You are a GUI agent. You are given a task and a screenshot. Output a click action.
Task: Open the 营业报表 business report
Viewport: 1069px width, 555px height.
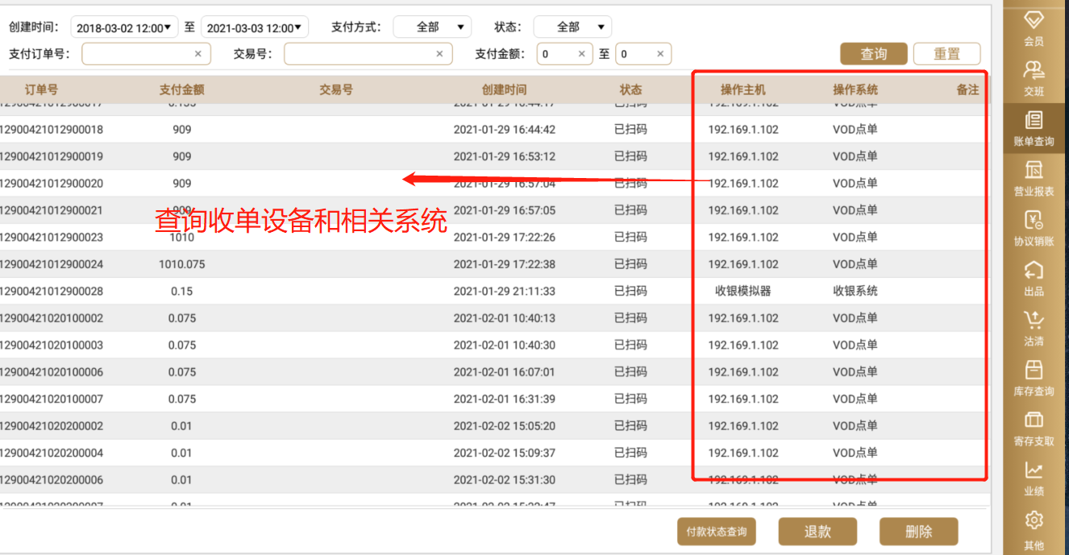1034,178
